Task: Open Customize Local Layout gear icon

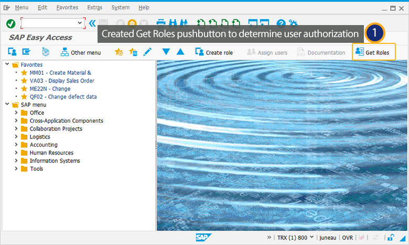Action: (293, 24)
